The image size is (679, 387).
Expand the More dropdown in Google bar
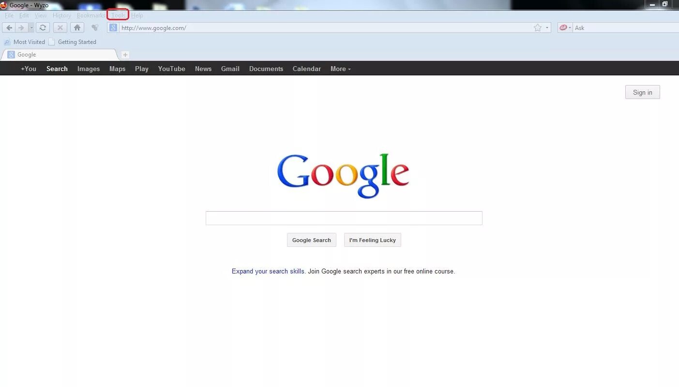(341, 69)
